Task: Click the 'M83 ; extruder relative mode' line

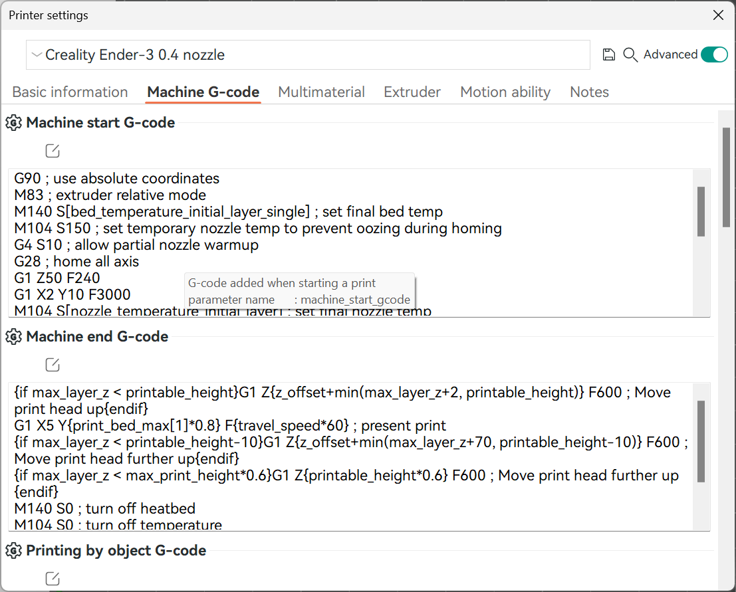Action: (x=110, y=195)
